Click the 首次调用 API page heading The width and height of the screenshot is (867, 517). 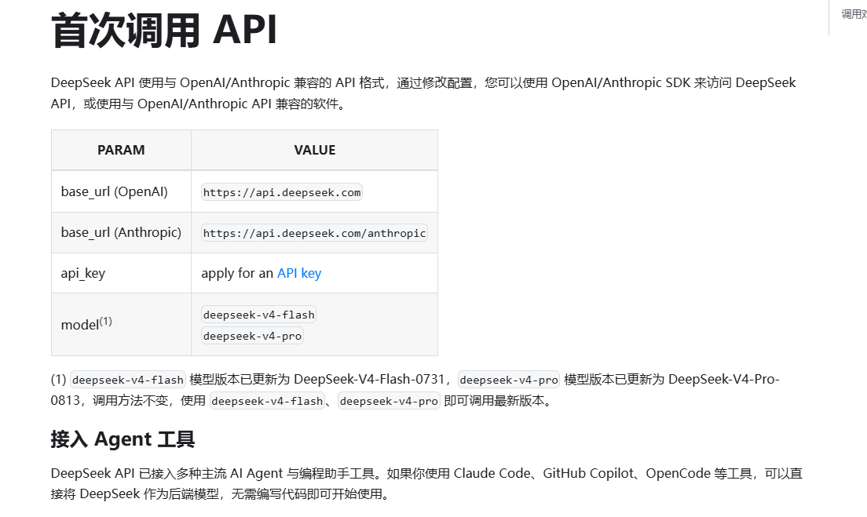(x=163, y=31)
